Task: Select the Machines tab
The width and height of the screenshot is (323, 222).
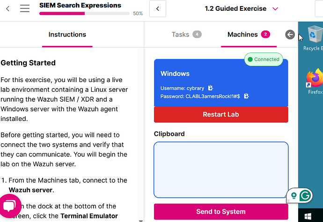Action: tap(249, 34)
